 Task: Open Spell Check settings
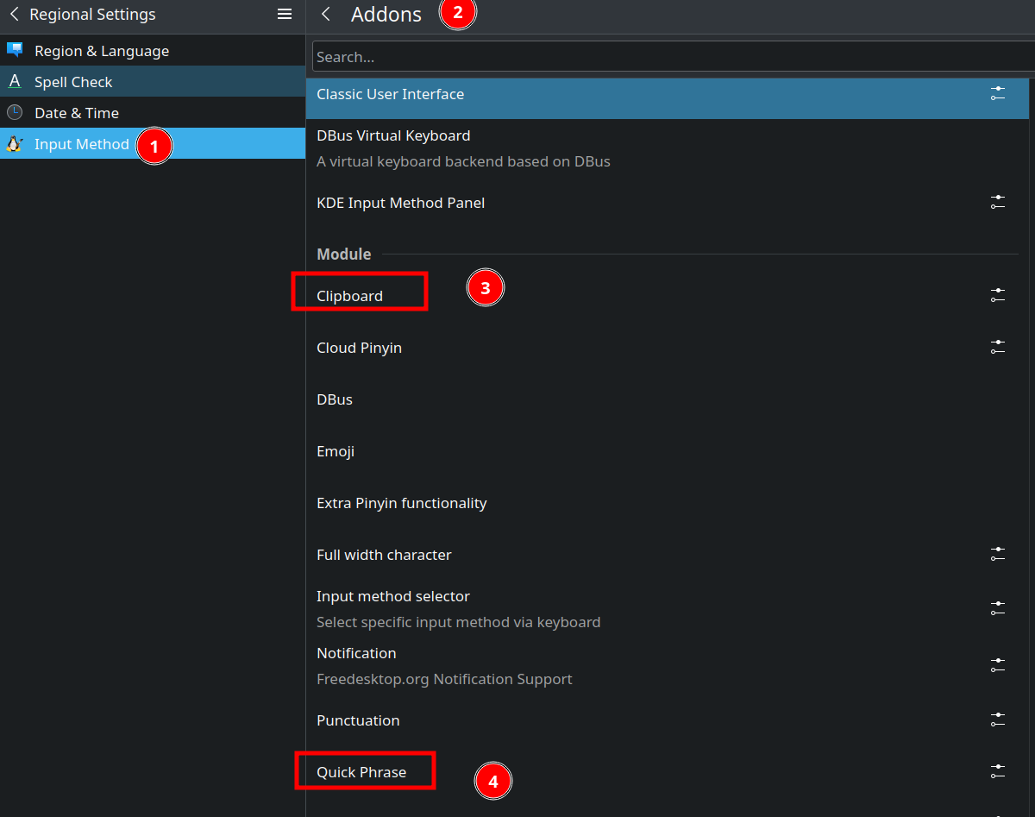(x=73, y=82)
